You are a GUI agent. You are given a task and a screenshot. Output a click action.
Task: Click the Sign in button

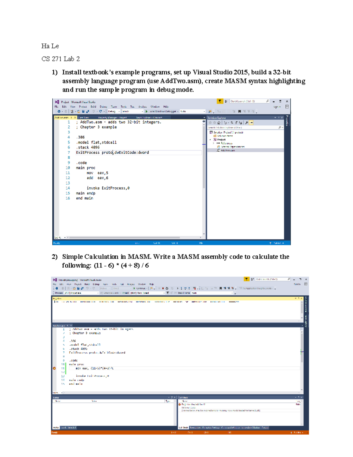(x=277, y=107)
